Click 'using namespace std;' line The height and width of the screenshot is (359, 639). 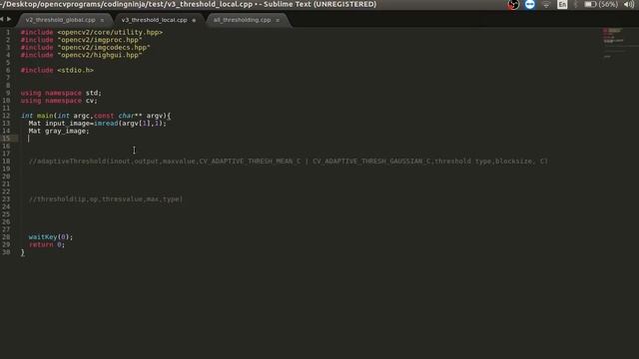[x=61, y=93]
